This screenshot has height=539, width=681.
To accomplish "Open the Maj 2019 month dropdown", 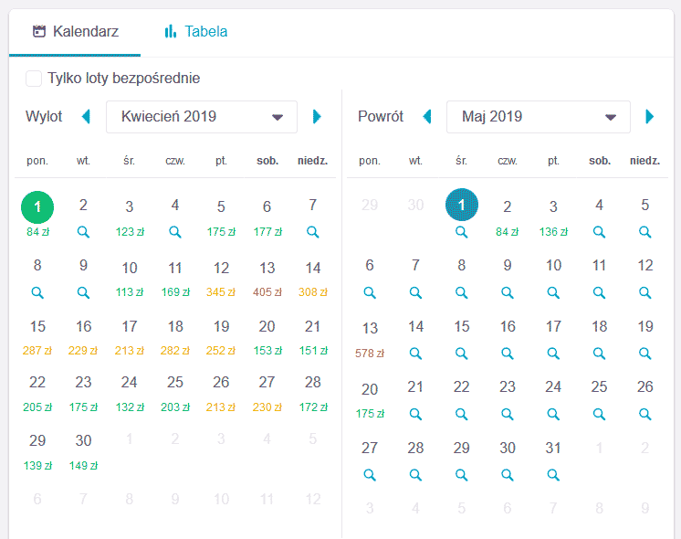I will point(538,117).
